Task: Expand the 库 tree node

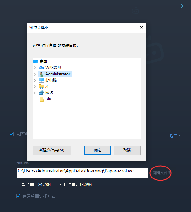Action: (35, 87)
